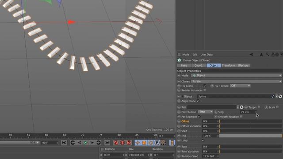Step to next frame
Image resolution: width=283 pixels, height=159 pixels.
92,143
